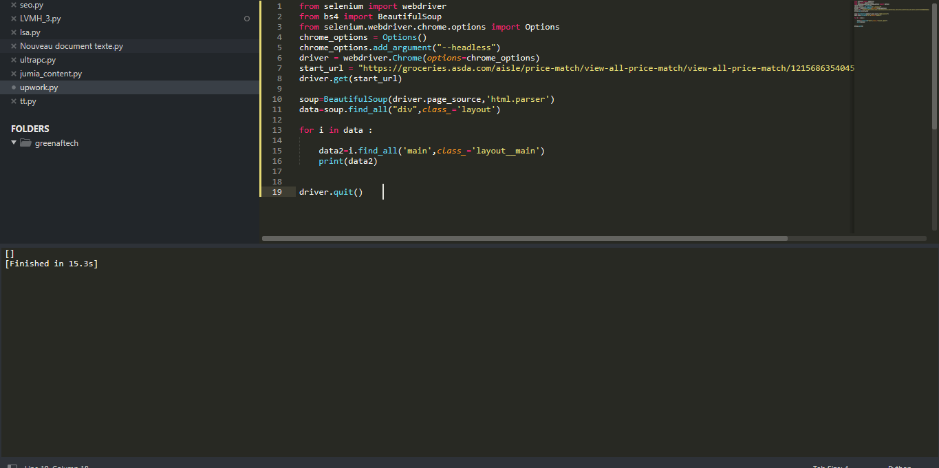This screenshot has width=939, height=468.
Task: Open the tt.py file
Action: 28,101
